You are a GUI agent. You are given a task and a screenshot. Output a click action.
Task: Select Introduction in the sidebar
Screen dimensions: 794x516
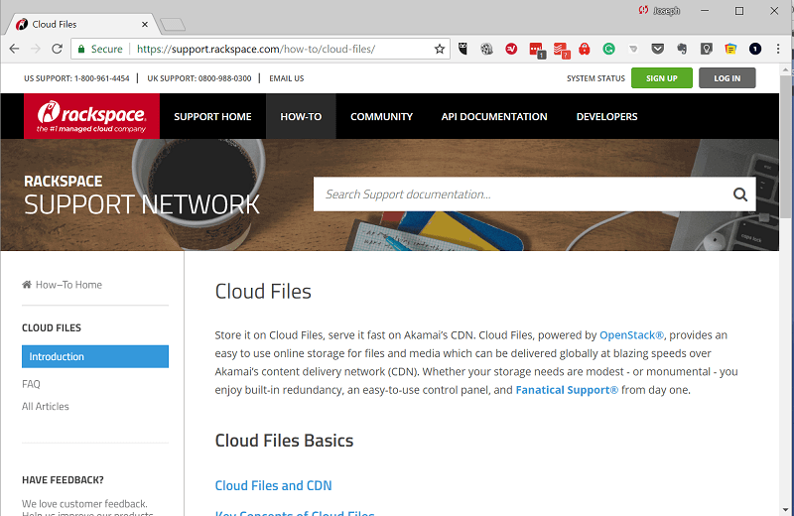click(x=95, y=356)
